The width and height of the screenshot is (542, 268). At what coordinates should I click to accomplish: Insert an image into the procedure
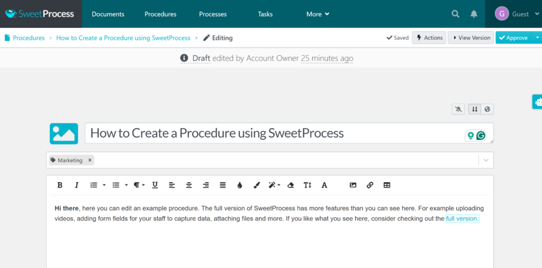coord(353,185)
